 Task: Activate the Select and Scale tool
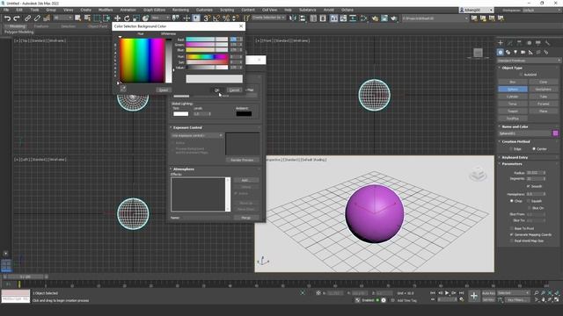click(136, 18)
